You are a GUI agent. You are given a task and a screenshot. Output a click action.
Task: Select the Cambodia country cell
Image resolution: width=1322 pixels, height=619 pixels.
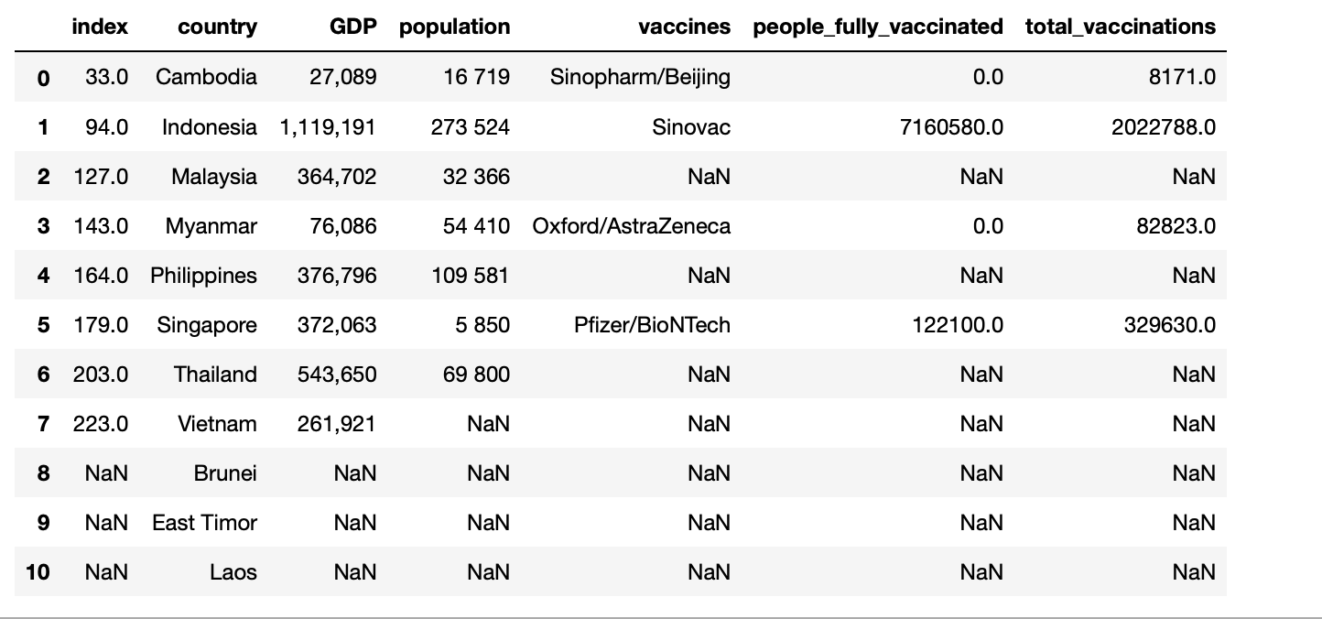click(206, 77)
